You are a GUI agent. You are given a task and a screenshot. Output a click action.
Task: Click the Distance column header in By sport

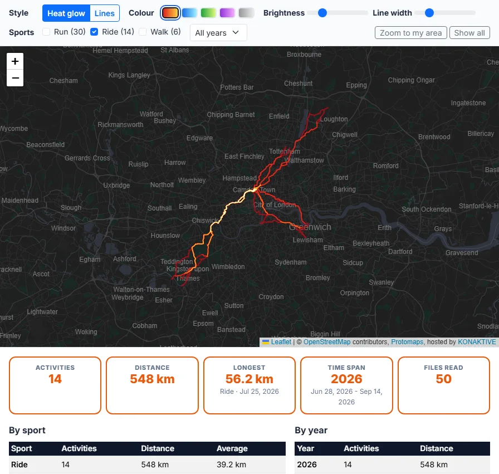[x=158, y=448]
